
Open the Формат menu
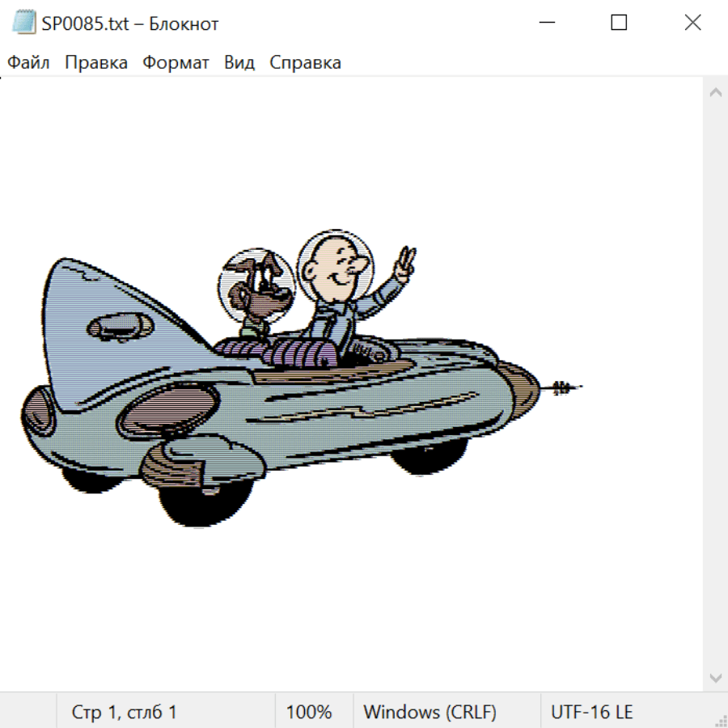point(176,62)
